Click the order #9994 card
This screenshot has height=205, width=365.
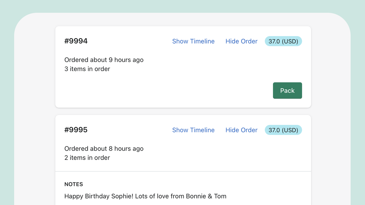[183, 67]
